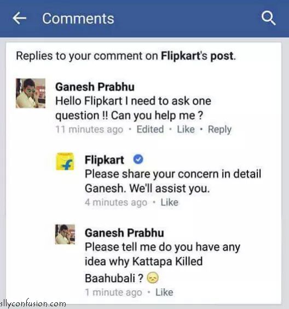Image resolution: width=289 pixels, height=309 pixels.
Task: Open the Flipkart page name in reply
Action: [x=105, y=160]
